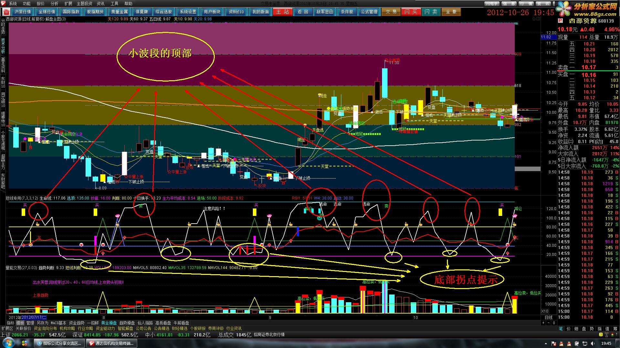The image size is (620, 348).
Task: Click the 闪电手 button at top
Action: [x=492, y=4]
